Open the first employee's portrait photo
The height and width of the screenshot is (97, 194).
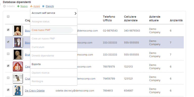(x=18, y=30)
